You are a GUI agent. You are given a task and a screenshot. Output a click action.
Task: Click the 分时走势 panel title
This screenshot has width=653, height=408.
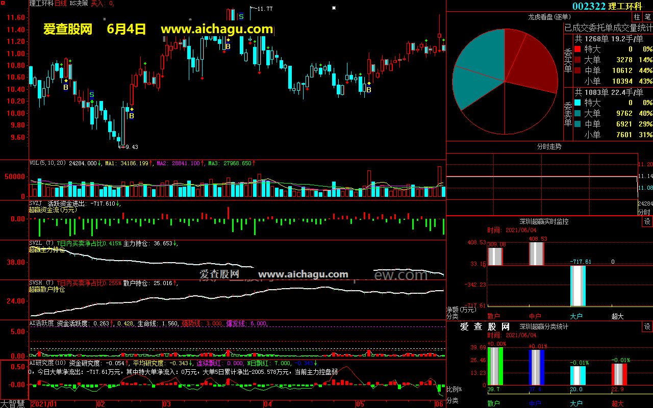click(x=549, y=146)
